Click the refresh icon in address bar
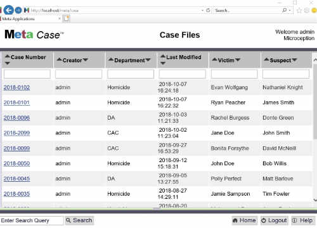317x228 pixels. [x=208, y=10]
